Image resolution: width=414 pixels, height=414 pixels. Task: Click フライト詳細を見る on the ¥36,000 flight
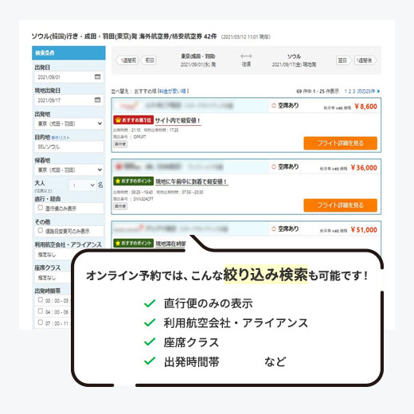point(341,205)
